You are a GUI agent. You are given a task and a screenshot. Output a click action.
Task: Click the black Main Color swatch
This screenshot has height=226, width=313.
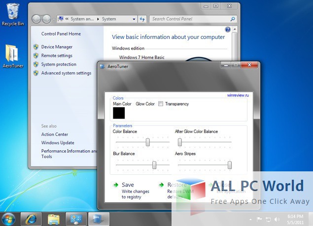click(119, 113)
